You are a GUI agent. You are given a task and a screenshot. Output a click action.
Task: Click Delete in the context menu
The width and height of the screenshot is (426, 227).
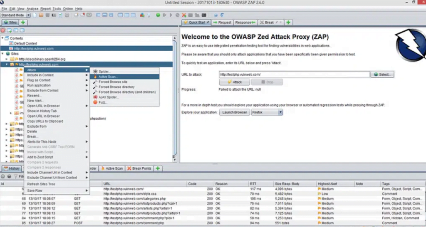tap(57, 131)
